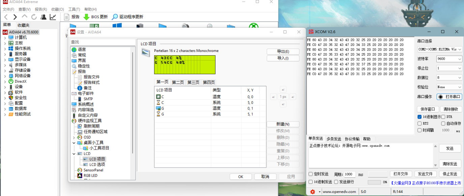Open 波特率 9600 dropdown
The image size is (464, 196).
point(449,59)
